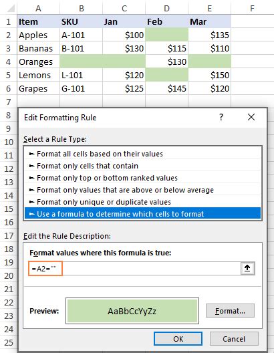The image size is (274, 353).
Task: Click the $125 cell for Grapes in Jan
Action: 124,88
